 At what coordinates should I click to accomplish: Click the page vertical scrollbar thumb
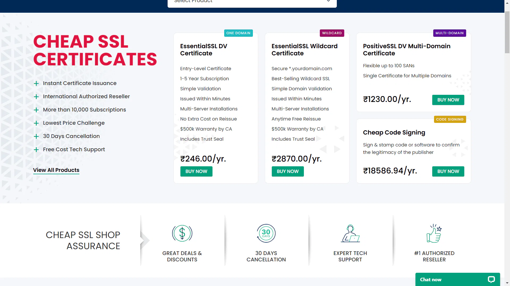(507, 32)
